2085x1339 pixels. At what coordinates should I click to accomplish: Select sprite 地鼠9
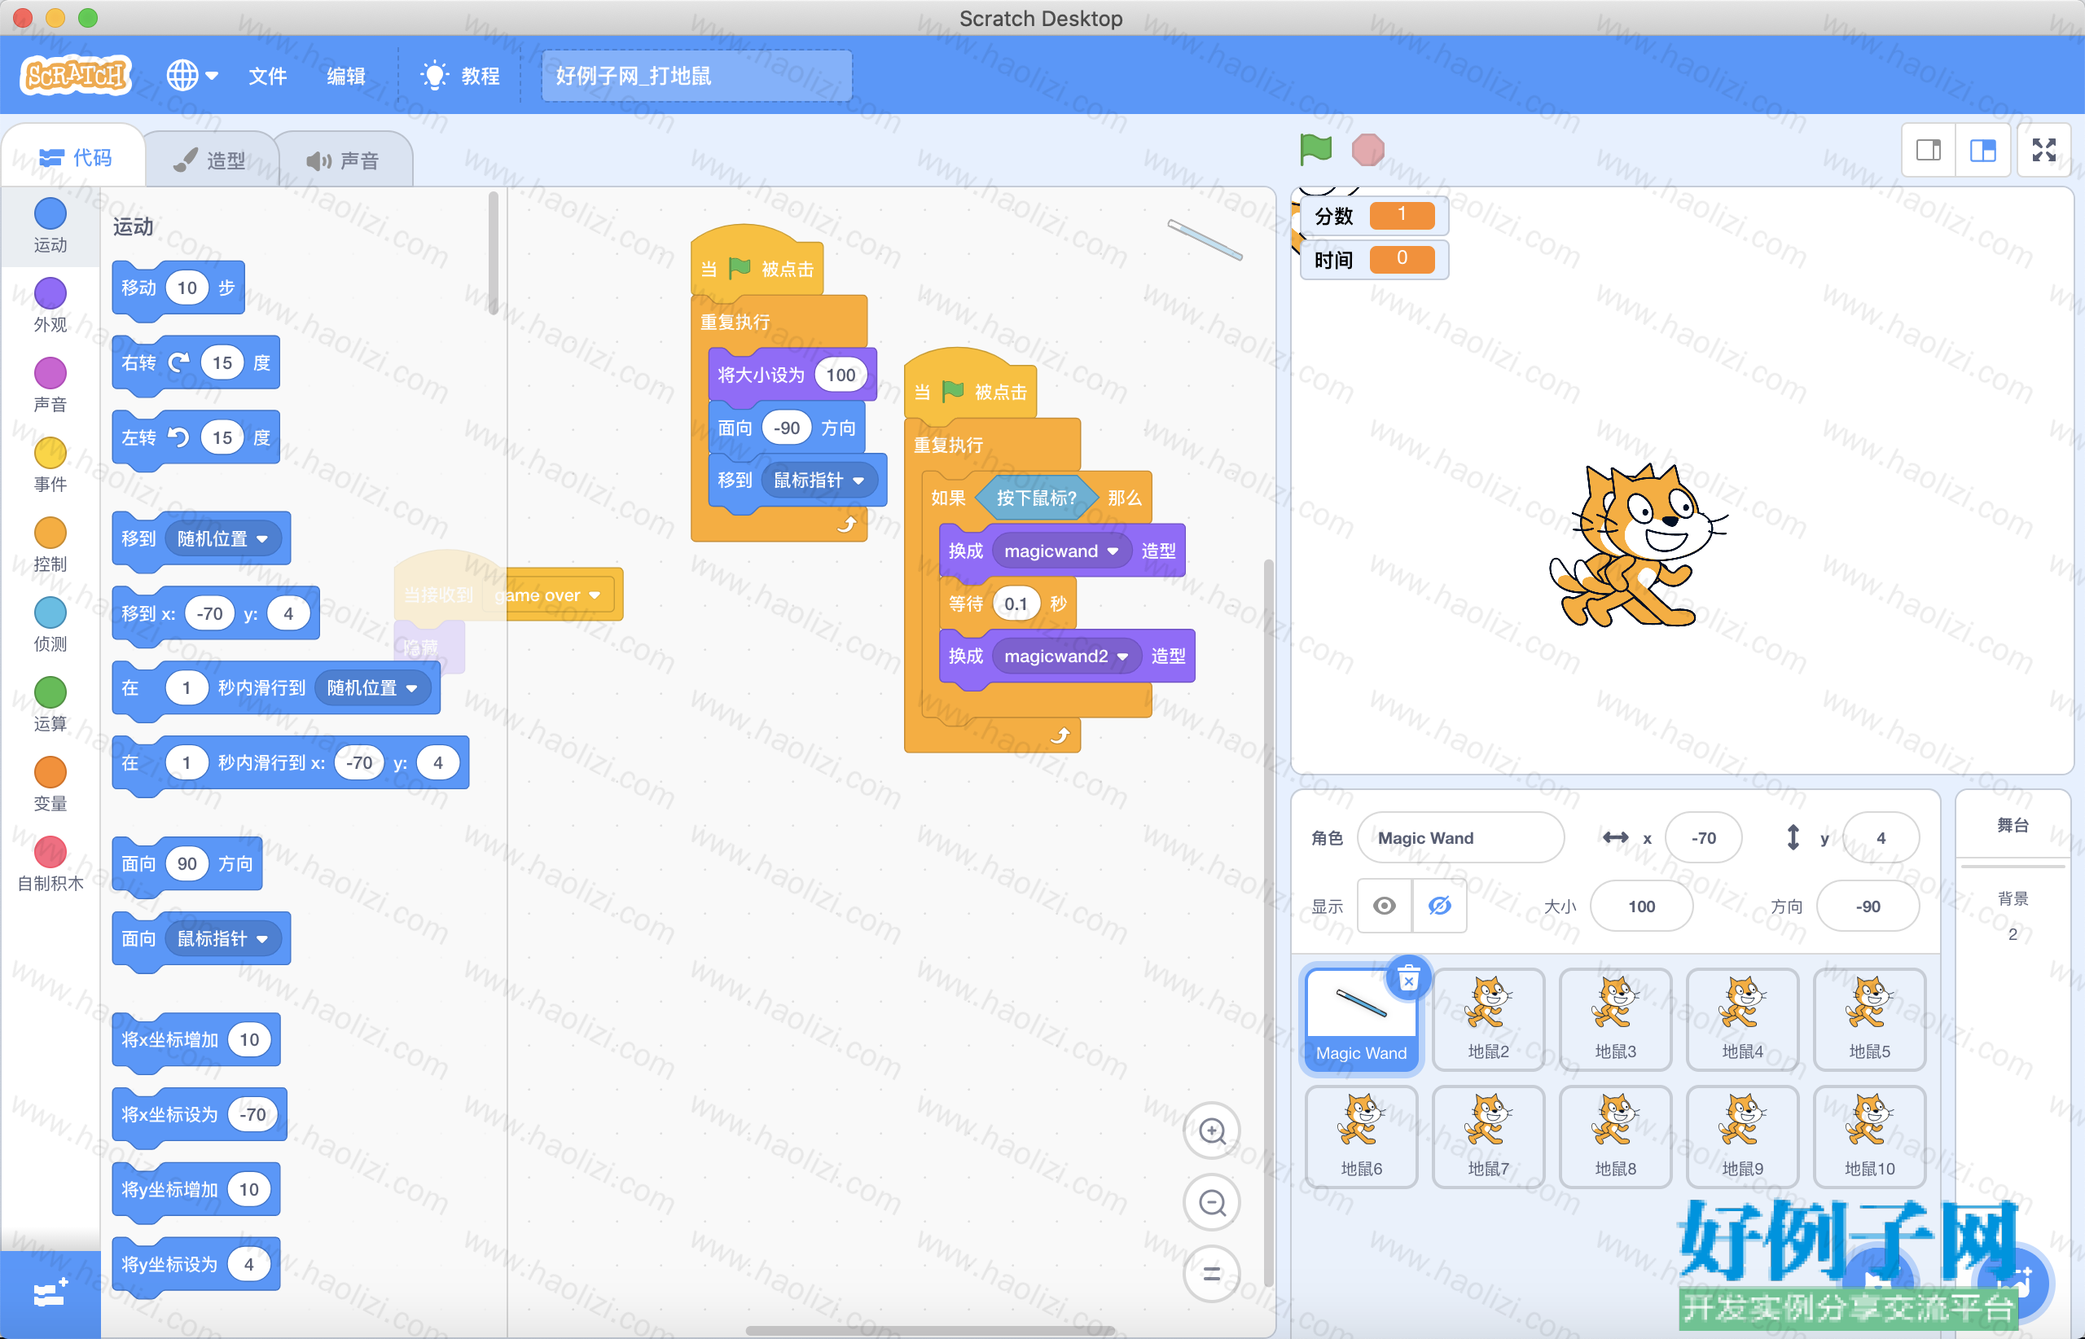(1742, 1136)
